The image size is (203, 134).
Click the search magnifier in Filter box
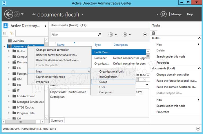(99, 34)
